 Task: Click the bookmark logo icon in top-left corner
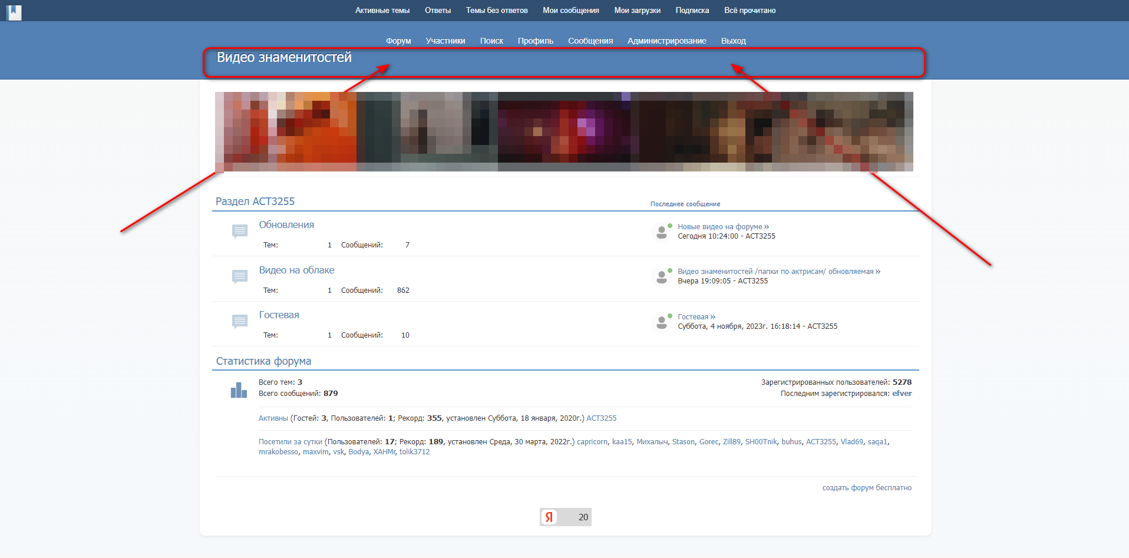(15, 12)
